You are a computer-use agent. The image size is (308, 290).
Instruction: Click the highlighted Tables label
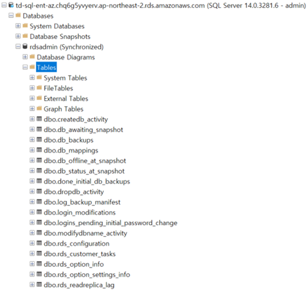pyautogui.click(x=46, y=67)
